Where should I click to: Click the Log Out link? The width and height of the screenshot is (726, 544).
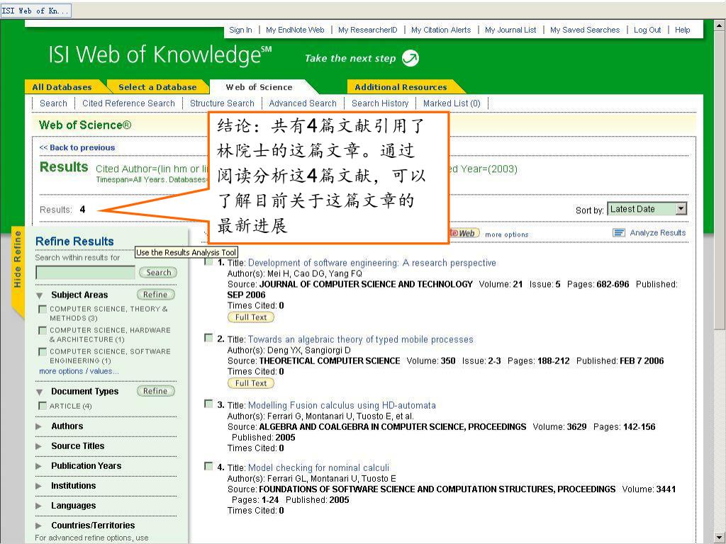647,30
